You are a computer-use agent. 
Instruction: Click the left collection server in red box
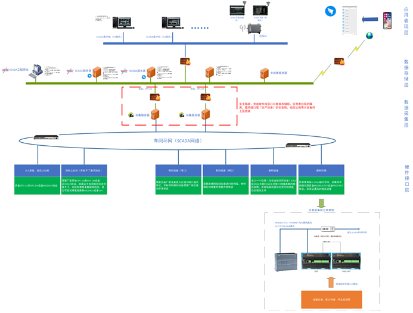(x=154, y=114)
